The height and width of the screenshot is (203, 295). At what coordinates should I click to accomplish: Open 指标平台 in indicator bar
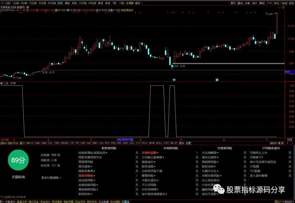[x=13, y=143]
